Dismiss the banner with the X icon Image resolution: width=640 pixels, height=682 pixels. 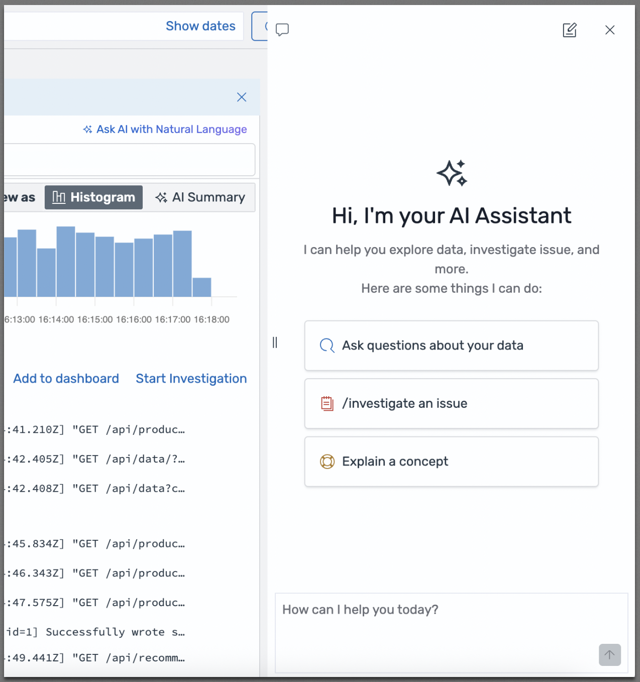pyautogui.click(x=242, y=97)
